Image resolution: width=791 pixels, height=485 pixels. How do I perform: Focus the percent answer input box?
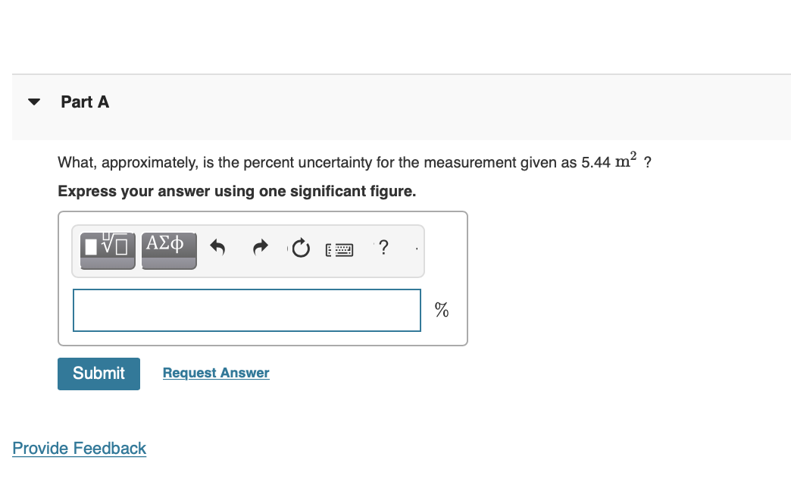pyautogui.click(x=247, y=311)
